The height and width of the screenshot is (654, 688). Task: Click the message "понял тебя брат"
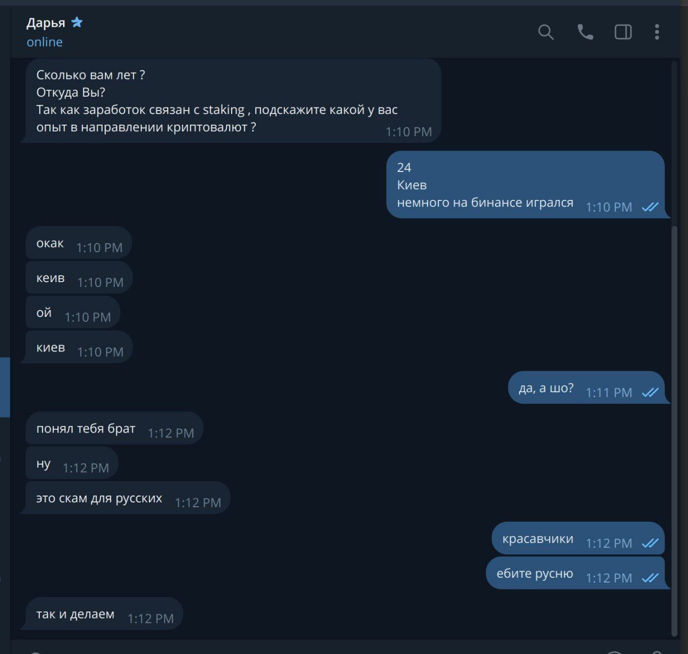[x=114, y=428]
